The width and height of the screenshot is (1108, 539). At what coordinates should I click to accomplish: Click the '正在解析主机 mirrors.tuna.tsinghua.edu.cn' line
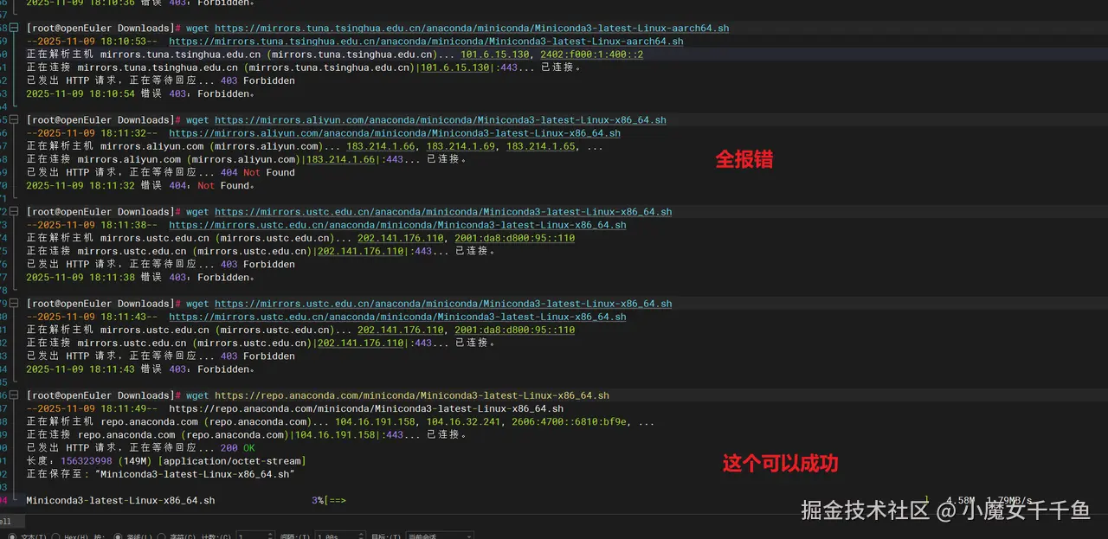point(335,55)
